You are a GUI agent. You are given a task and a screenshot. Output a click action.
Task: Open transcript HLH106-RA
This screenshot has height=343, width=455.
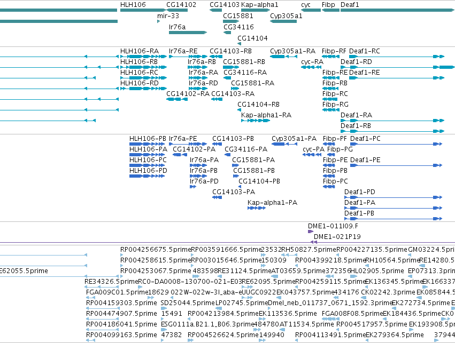140,51
